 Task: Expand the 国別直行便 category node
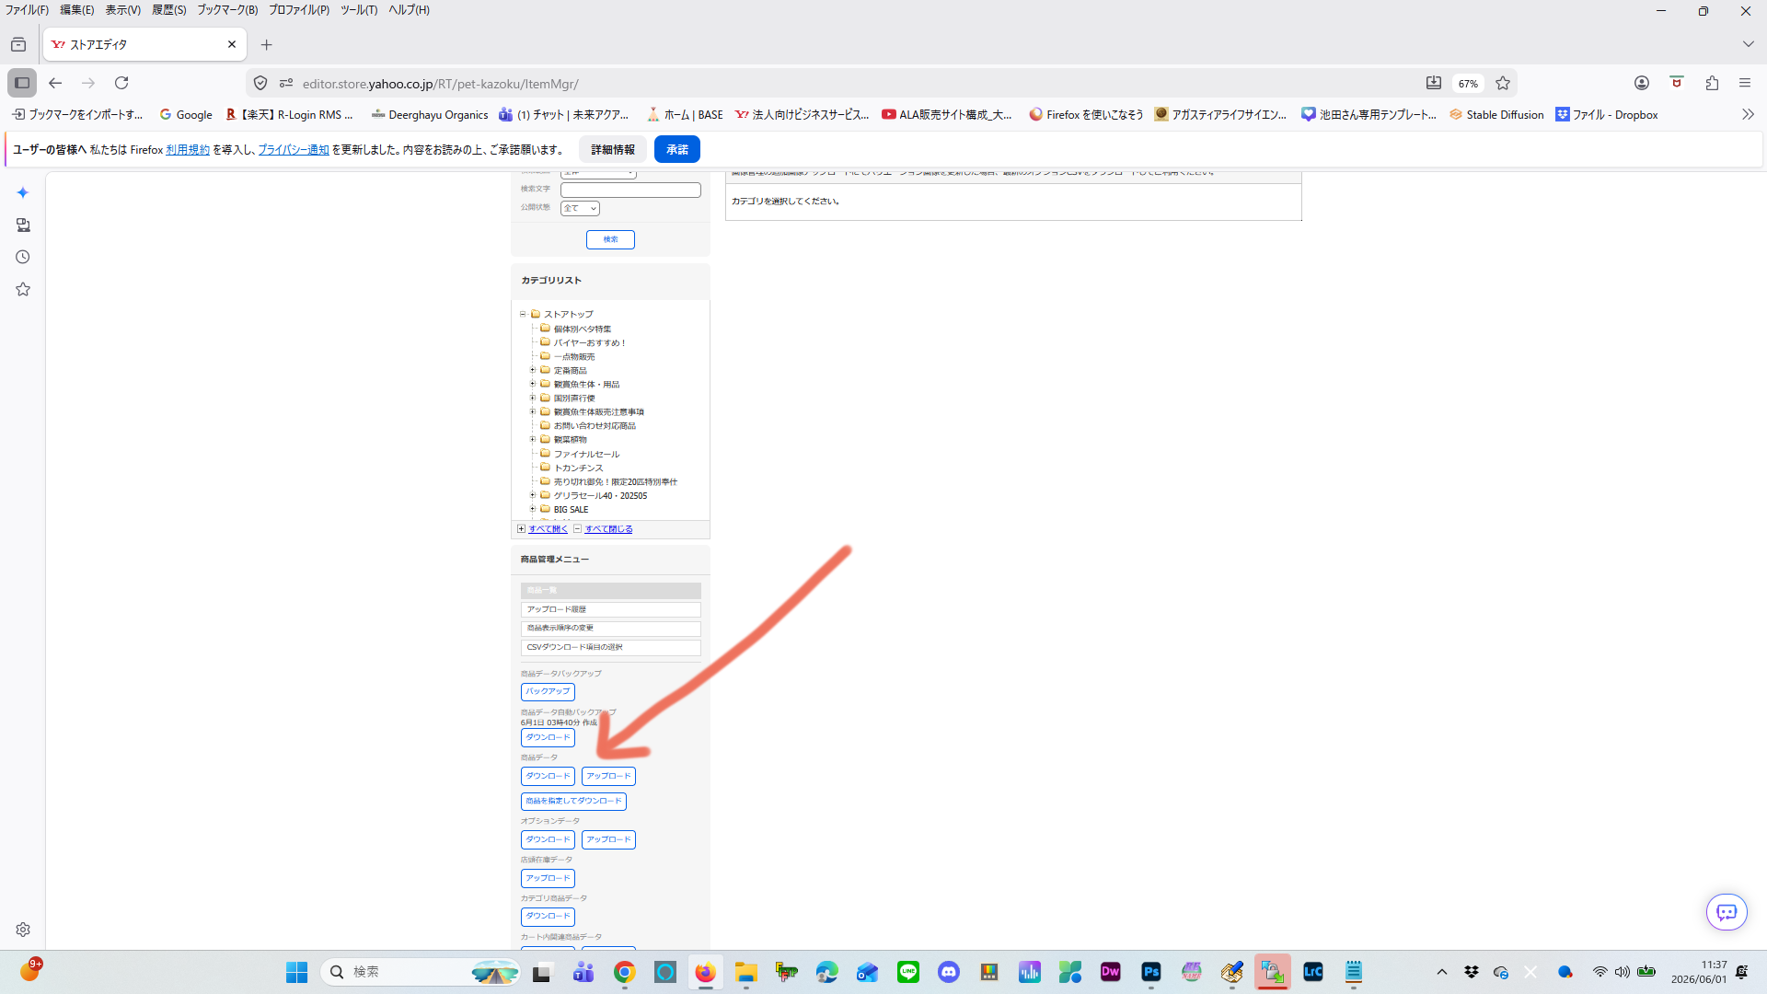533,398
